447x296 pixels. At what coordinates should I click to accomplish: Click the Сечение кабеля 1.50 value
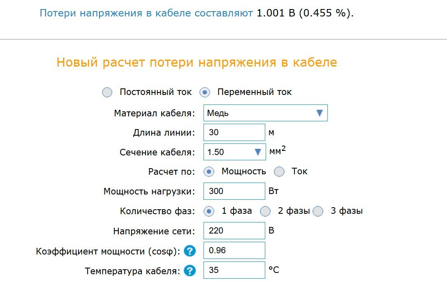[215, 152]
